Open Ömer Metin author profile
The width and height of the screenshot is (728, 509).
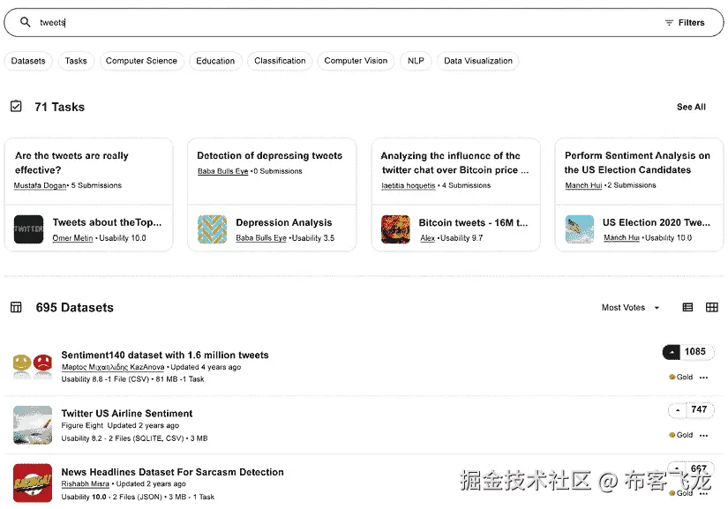click(x=72, y=238)
